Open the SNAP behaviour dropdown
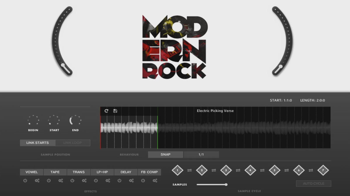350x196 pixels. pos(165,154)
